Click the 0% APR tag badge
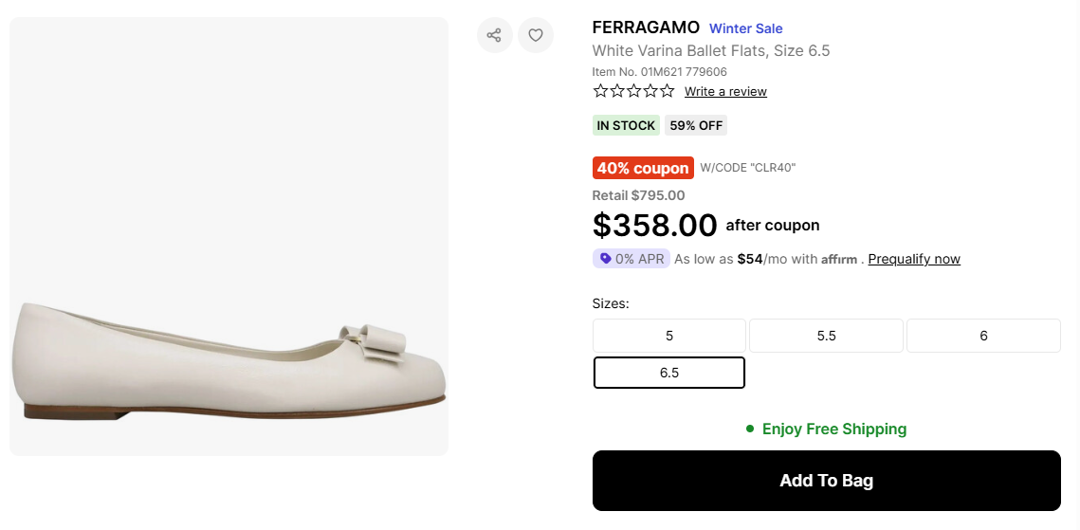 632,259
